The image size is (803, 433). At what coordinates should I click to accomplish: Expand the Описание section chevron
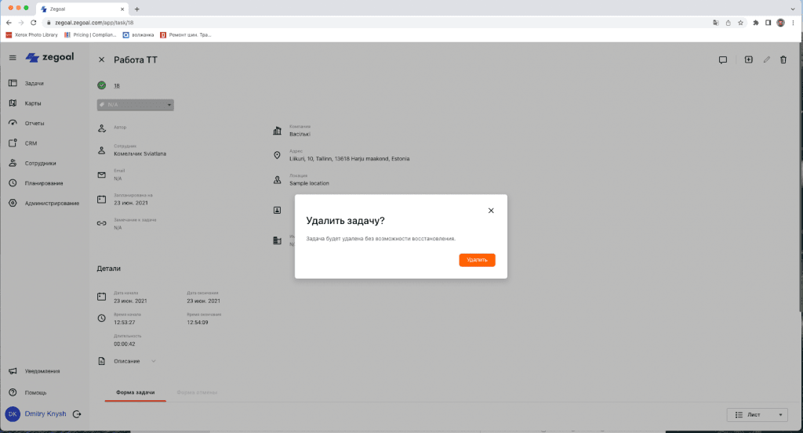154,361
